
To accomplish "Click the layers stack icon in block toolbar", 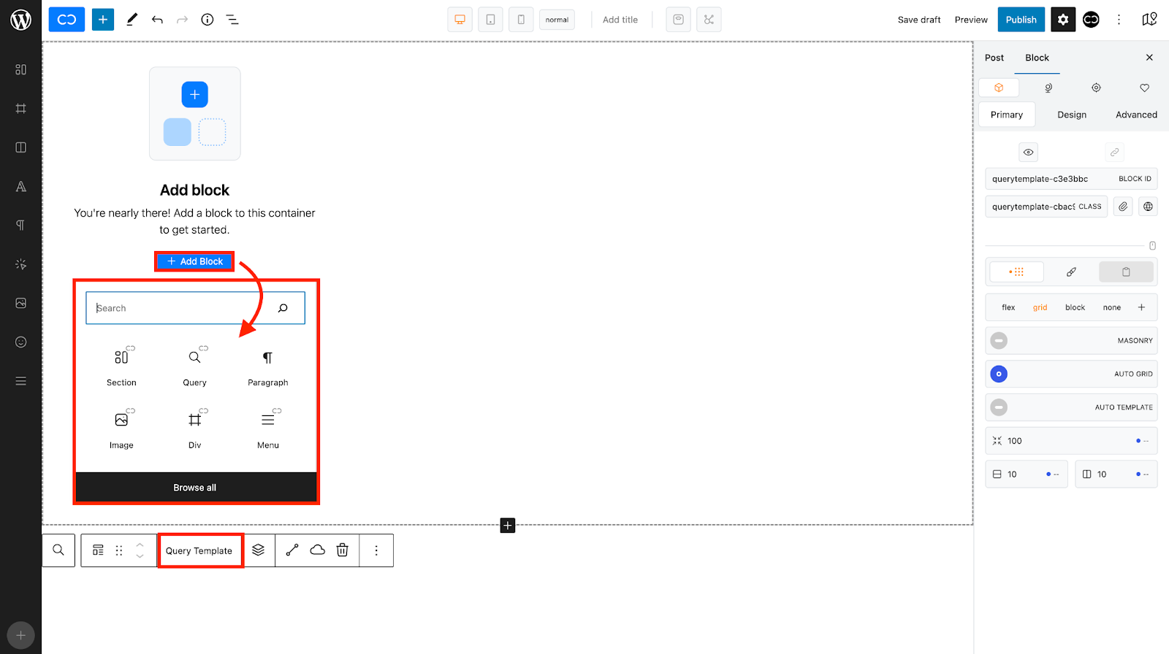I will coord(258,550).
